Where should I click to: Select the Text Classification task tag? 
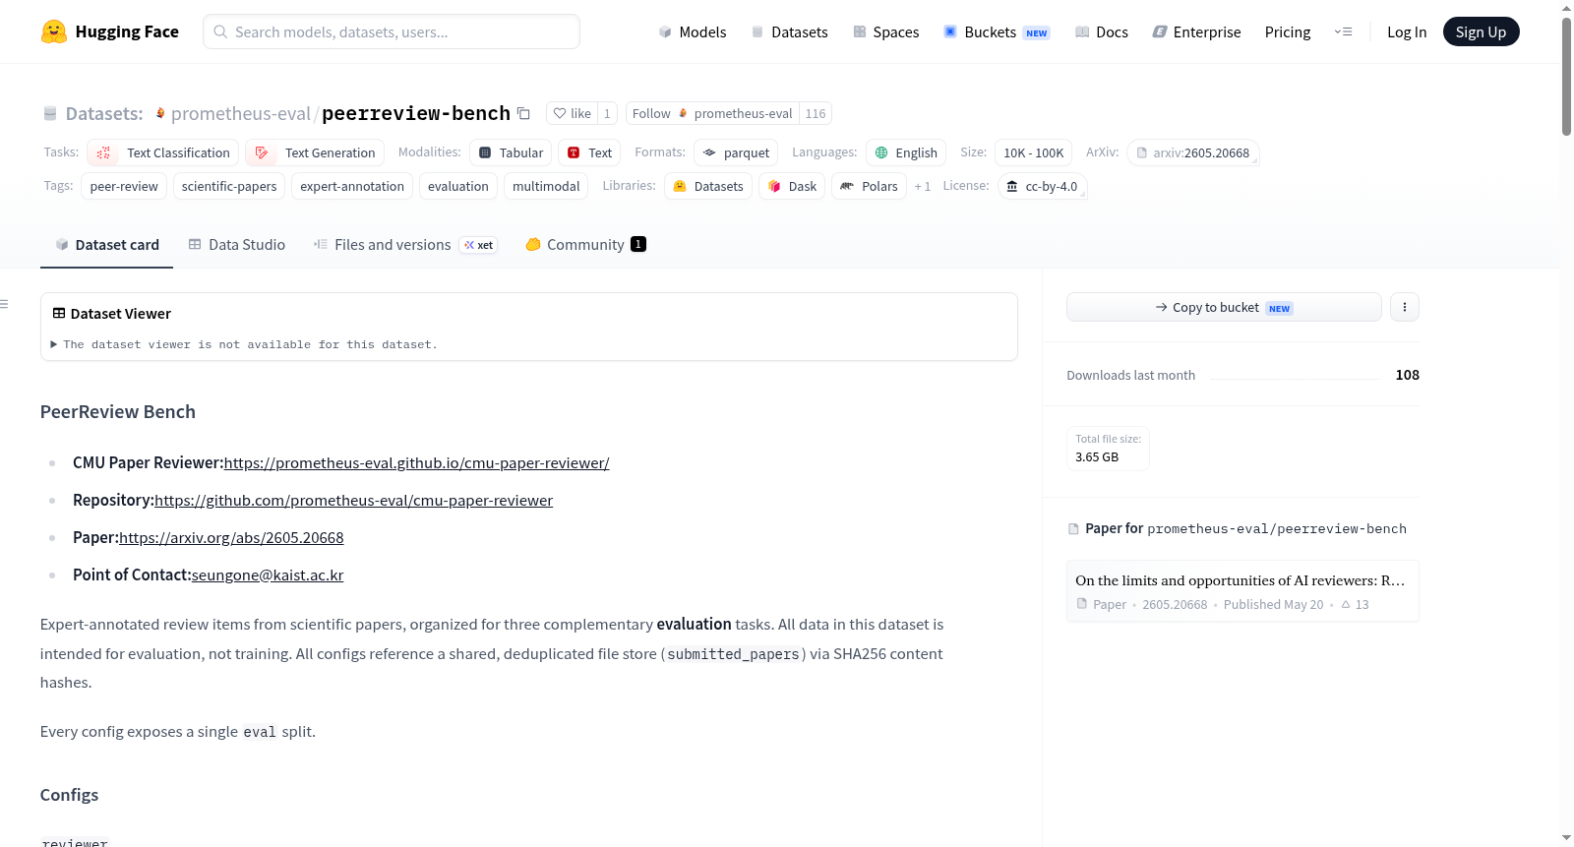[163, 152]
